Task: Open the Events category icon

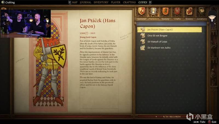Action: tap(189, 11)
